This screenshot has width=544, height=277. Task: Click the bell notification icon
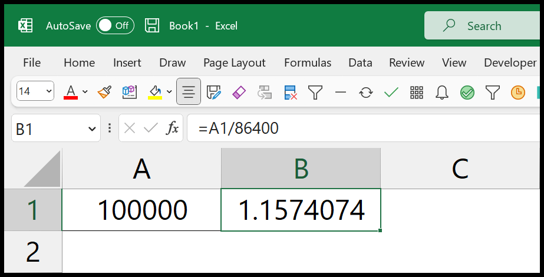(442, 93)
